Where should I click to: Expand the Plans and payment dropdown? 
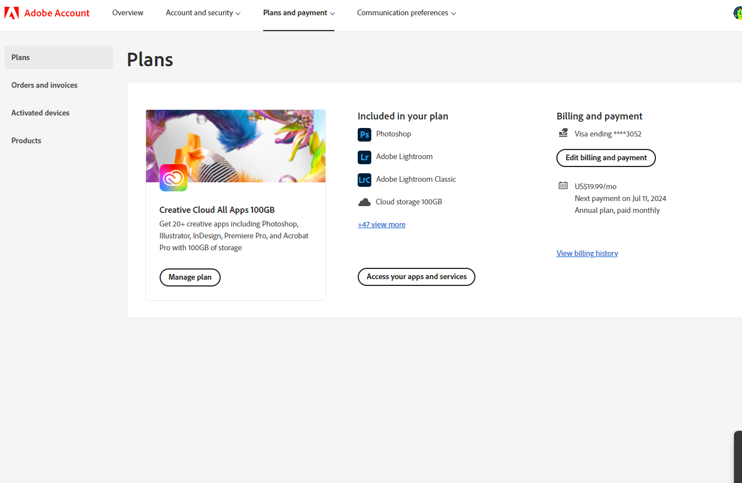click(298, 13)
